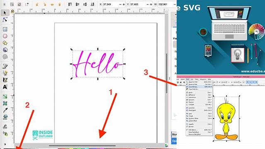Expand the hidden tools chevron at toolbox bottom
The image size is (265, 149).
pos(5,144)
